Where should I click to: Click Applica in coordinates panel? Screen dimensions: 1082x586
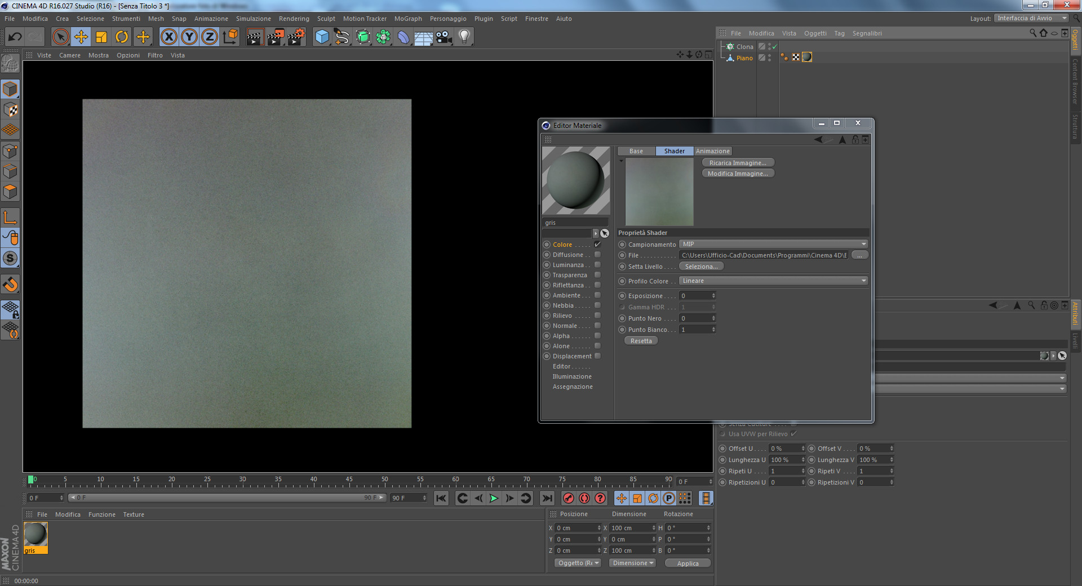tap(688, 563)
